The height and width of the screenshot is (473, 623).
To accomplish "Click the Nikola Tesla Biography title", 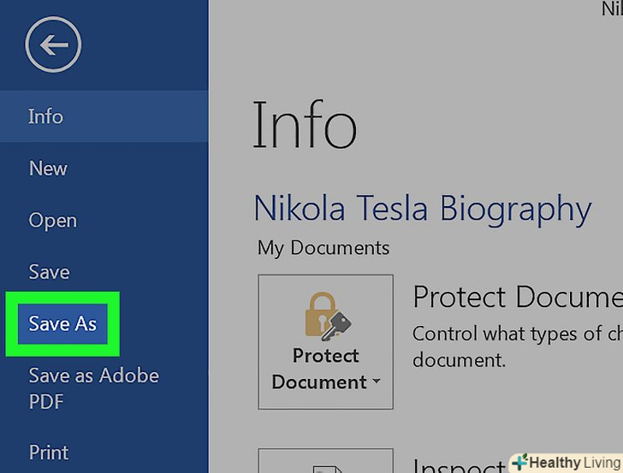I will coord(422,209).
